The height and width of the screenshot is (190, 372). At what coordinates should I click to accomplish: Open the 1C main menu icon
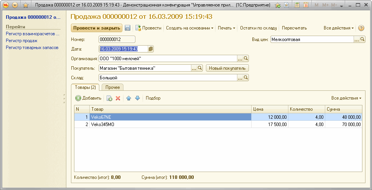5,5
